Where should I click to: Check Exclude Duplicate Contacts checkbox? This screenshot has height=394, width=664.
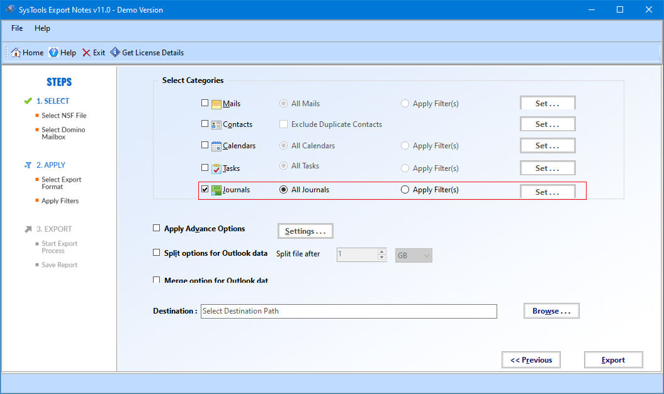tap(283, 124)
